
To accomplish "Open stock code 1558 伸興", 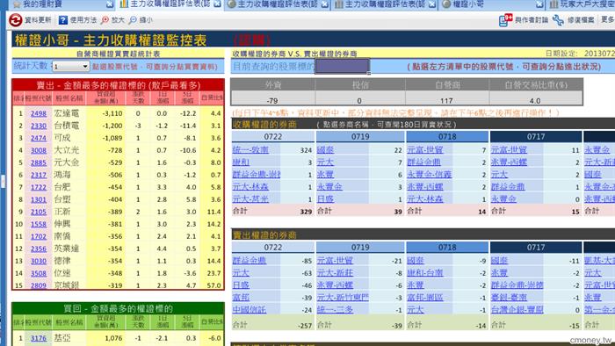I will click(39, 224).
